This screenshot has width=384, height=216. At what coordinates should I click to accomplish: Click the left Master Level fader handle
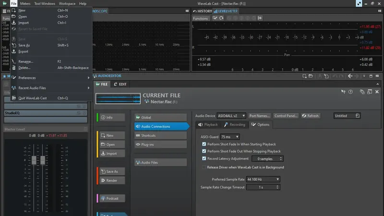(x=34, y=160)
